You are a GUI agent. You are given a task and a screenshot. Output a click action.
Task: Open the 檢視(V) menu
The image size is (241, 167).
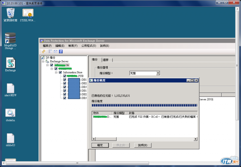tap(73, 46)
